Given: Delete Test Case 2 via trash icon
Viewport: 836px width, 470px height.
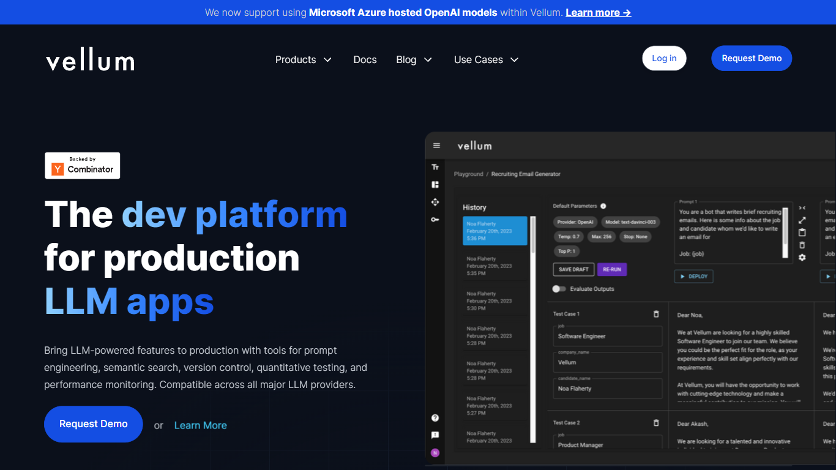Looking at the screenshot, I should [657, 423].
